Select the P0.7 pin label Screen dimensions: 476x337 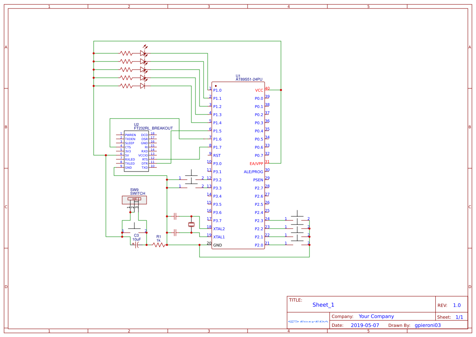pyautogui.click(x=259, y=155)
